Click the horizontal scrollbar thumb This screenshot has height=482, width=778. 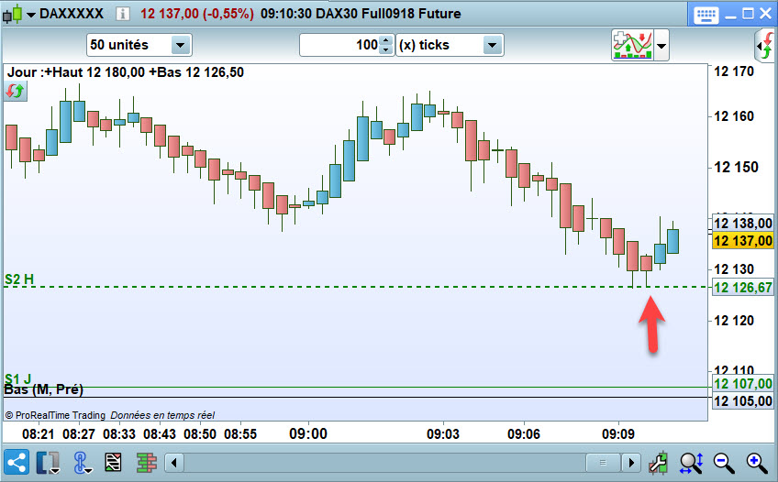click(x=603, y=463)
